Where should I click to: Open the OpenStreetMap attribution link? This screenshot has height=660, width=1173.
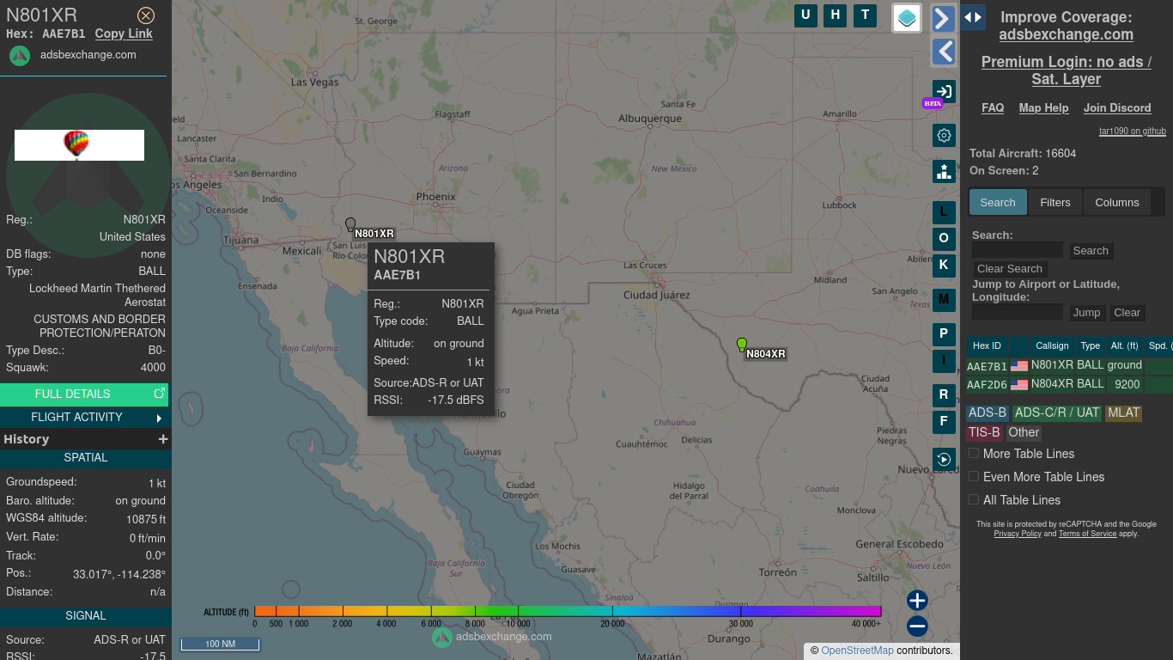pyautogui.click(x=857, y=651)
